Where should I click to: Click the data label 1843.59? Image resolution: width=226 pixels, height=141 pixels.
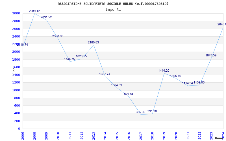pos(211,55)
